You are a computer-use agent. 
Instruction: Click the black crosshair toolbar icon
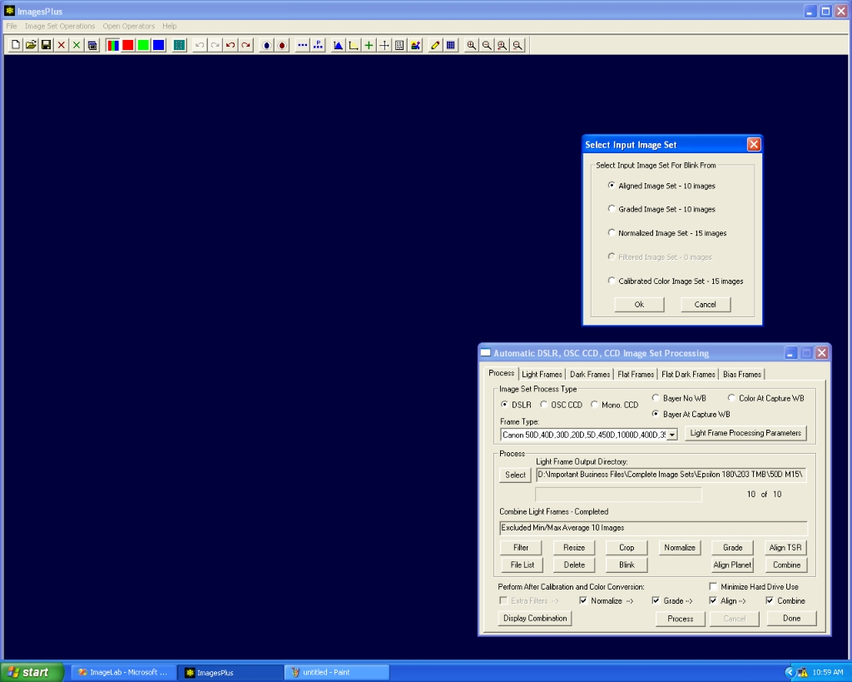(384, 45)
